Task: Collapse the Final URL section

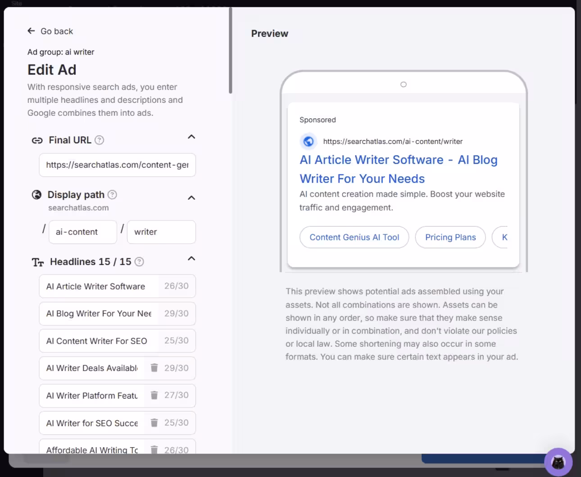Action: [x=191, y=137]
